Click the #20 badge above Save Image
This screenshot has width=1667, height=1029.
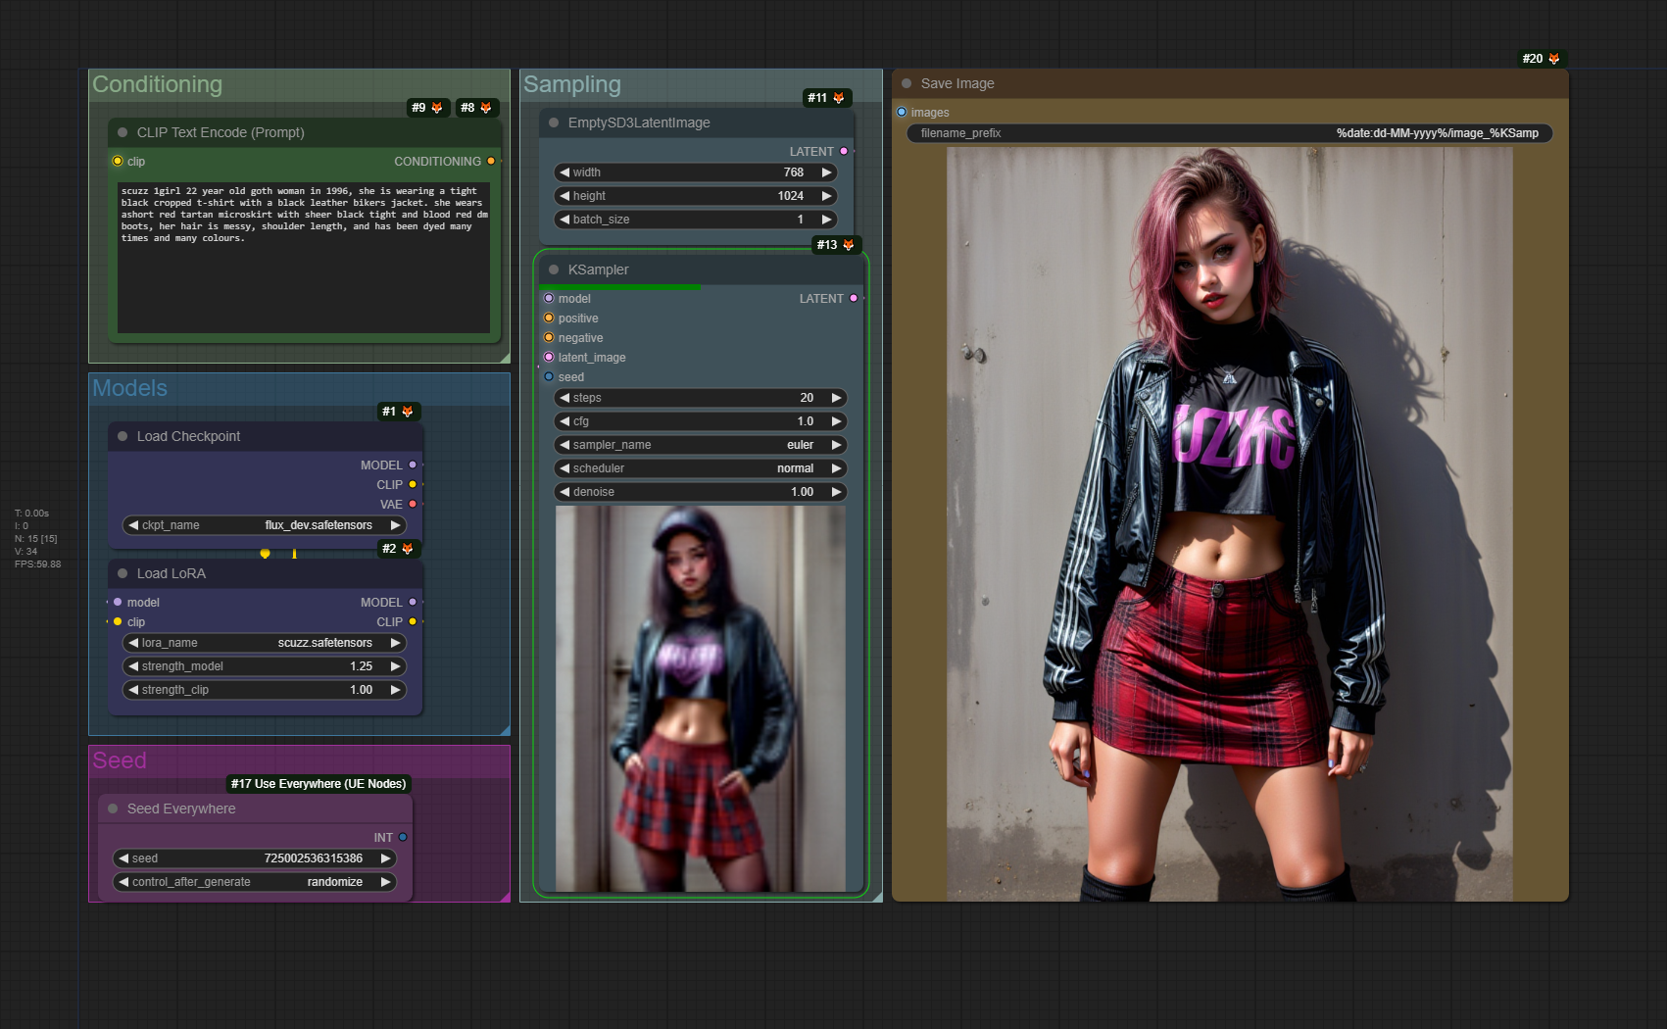pos(1542,59)
